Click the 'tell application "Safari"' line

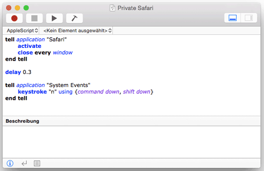tap(36, 40)
